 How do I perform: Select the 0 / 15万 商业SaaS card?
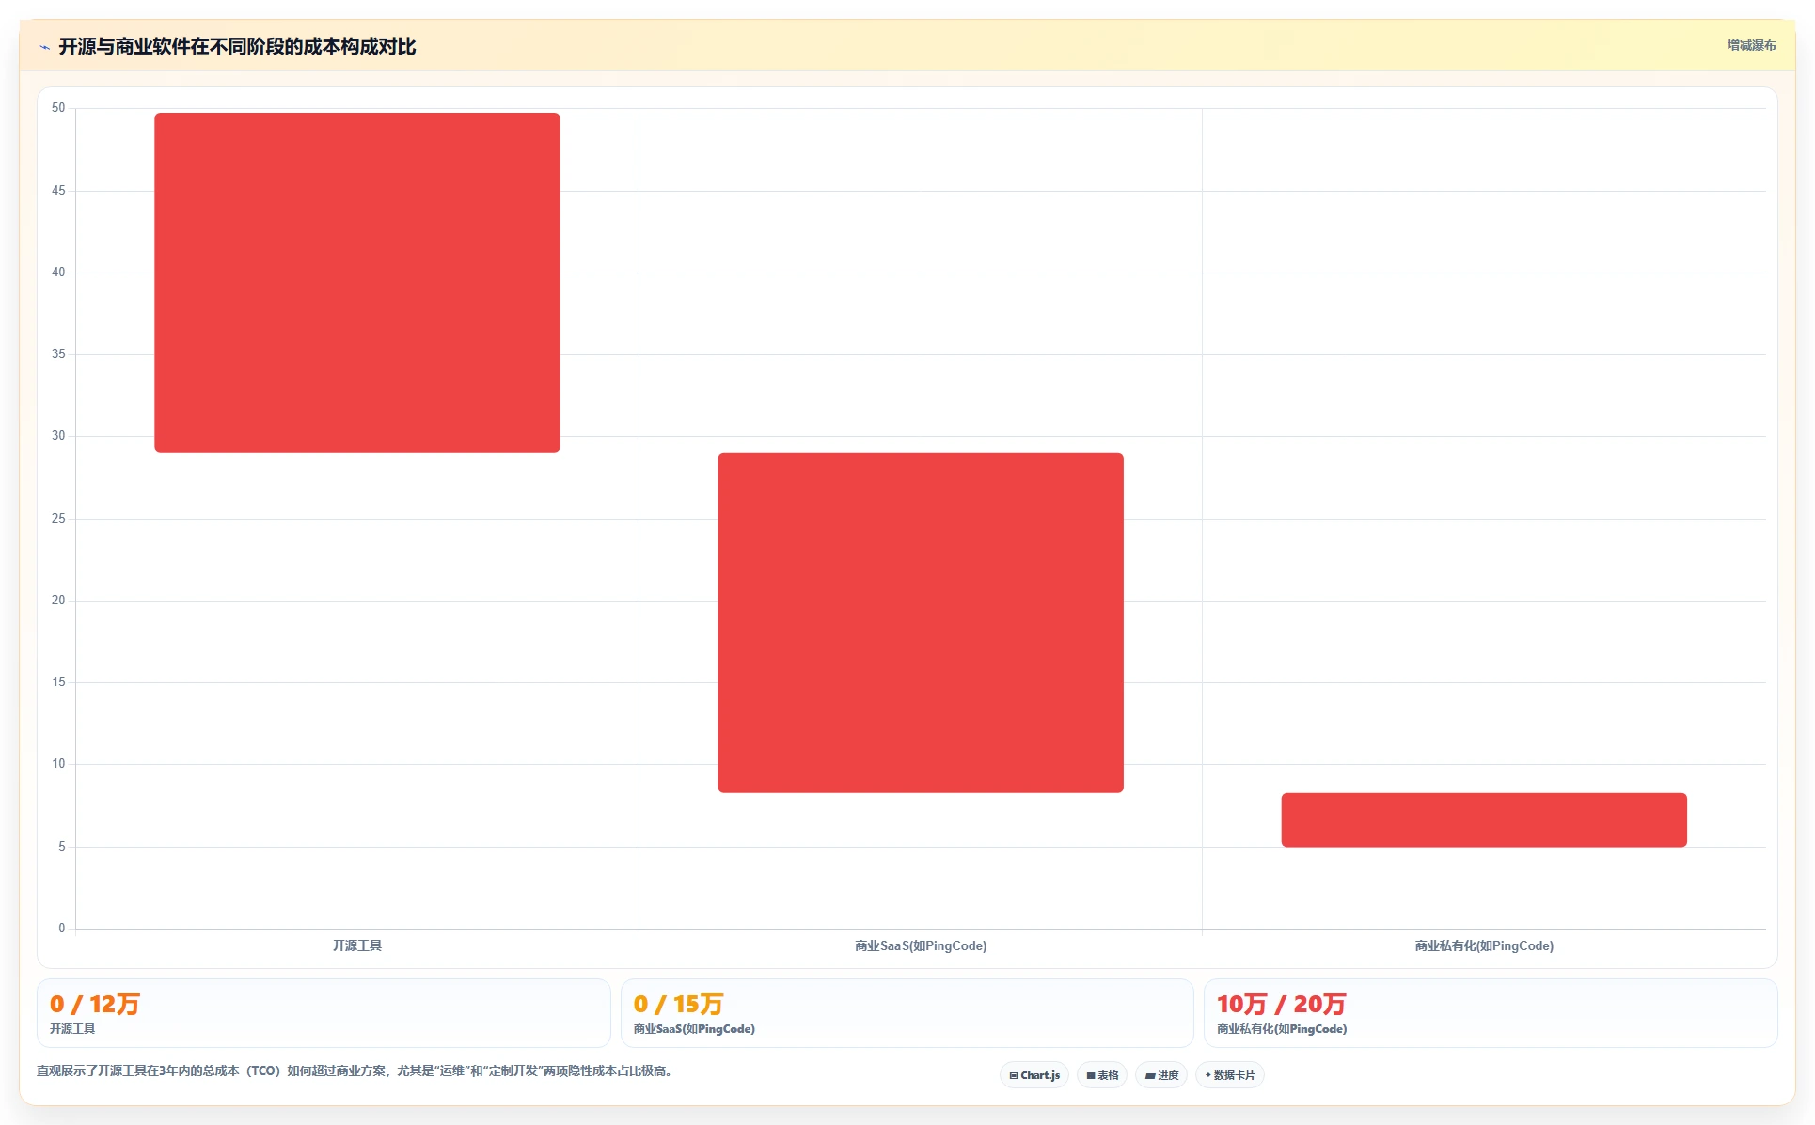tap(907, 1013)
